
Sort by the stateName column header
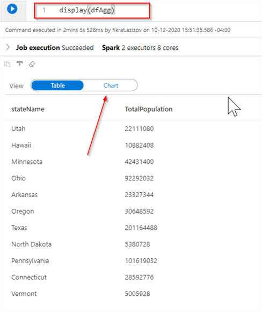(28, 109)
